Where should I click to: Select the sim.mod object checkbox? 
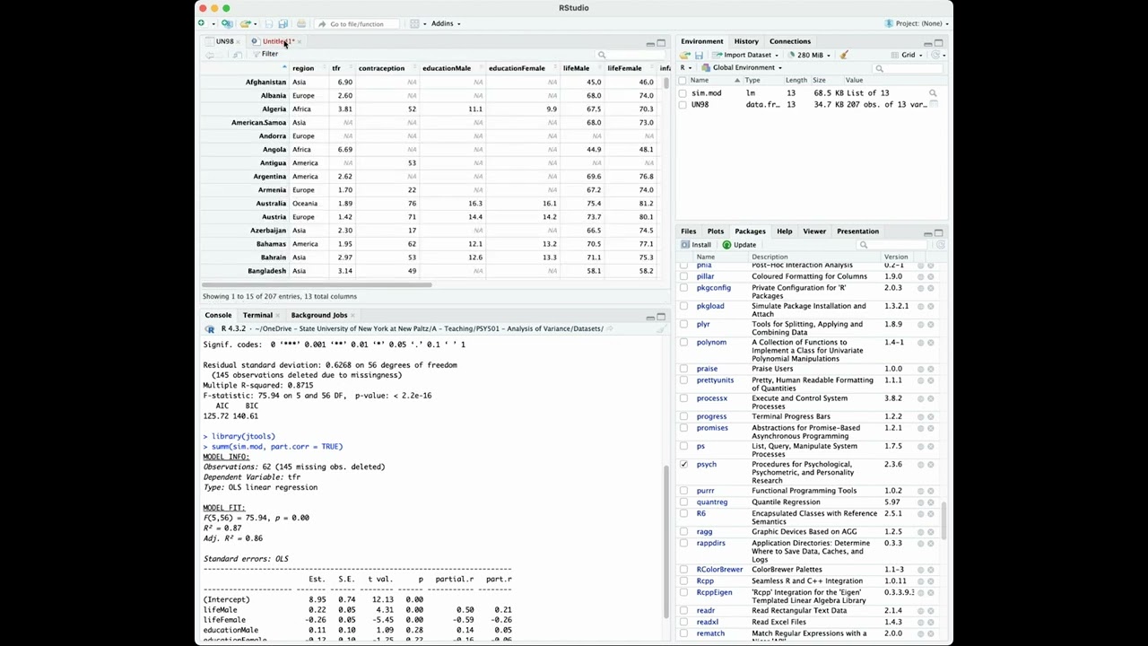(683, 93)
